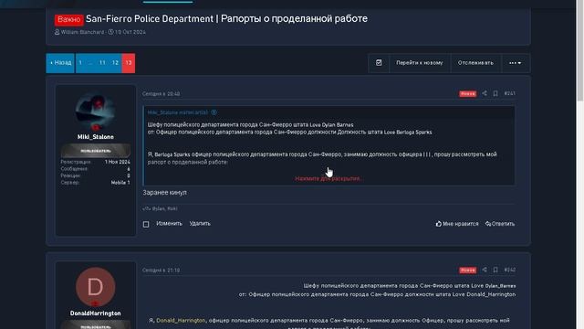Expand the quote with Нажмите для раскрытия
This screenshot has width=584, height=329.
pos(328,179)
